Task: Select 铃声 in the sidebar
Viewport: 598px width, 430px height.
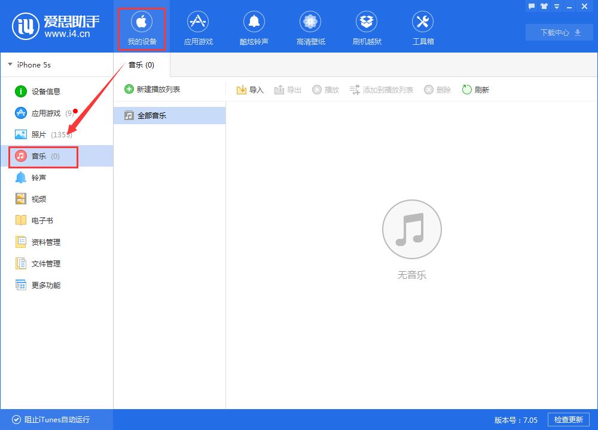Action: [x=37, y=177]
